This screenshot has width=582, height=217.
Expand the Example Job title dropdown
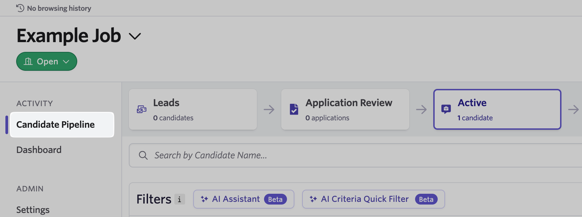pos(135,36)
